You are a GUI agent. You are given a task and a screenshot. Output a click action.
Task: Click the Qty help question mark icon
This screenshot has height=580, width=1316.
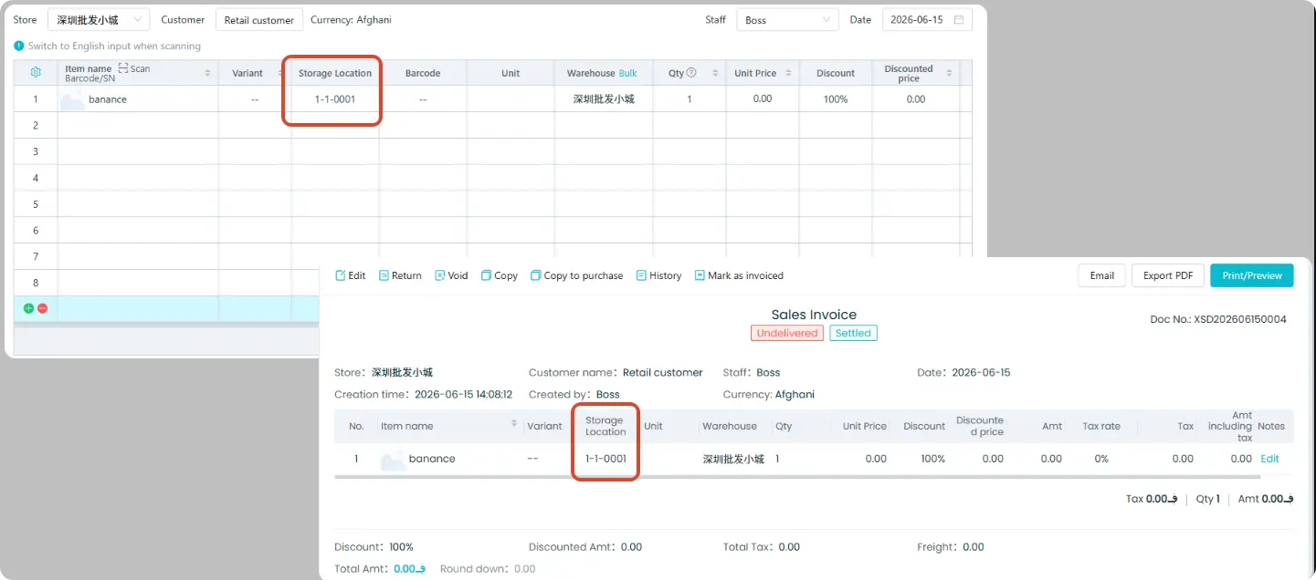click(691, 73)
